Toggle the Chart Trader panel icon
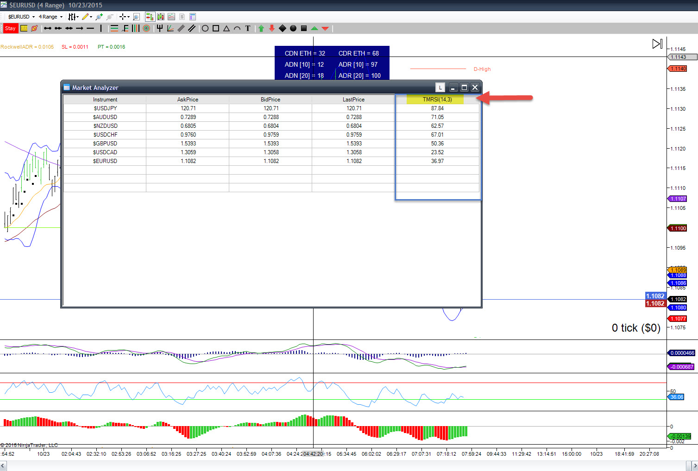 pyautogui.click(x=150, y=17)
